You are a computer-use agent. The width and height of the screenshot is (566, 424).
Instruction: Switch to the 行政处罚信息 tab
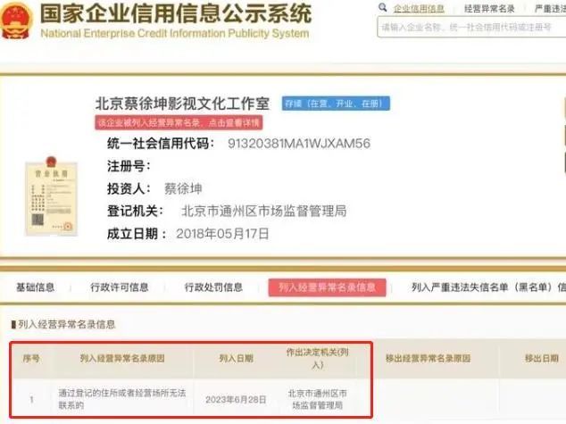tap(213, 287)
